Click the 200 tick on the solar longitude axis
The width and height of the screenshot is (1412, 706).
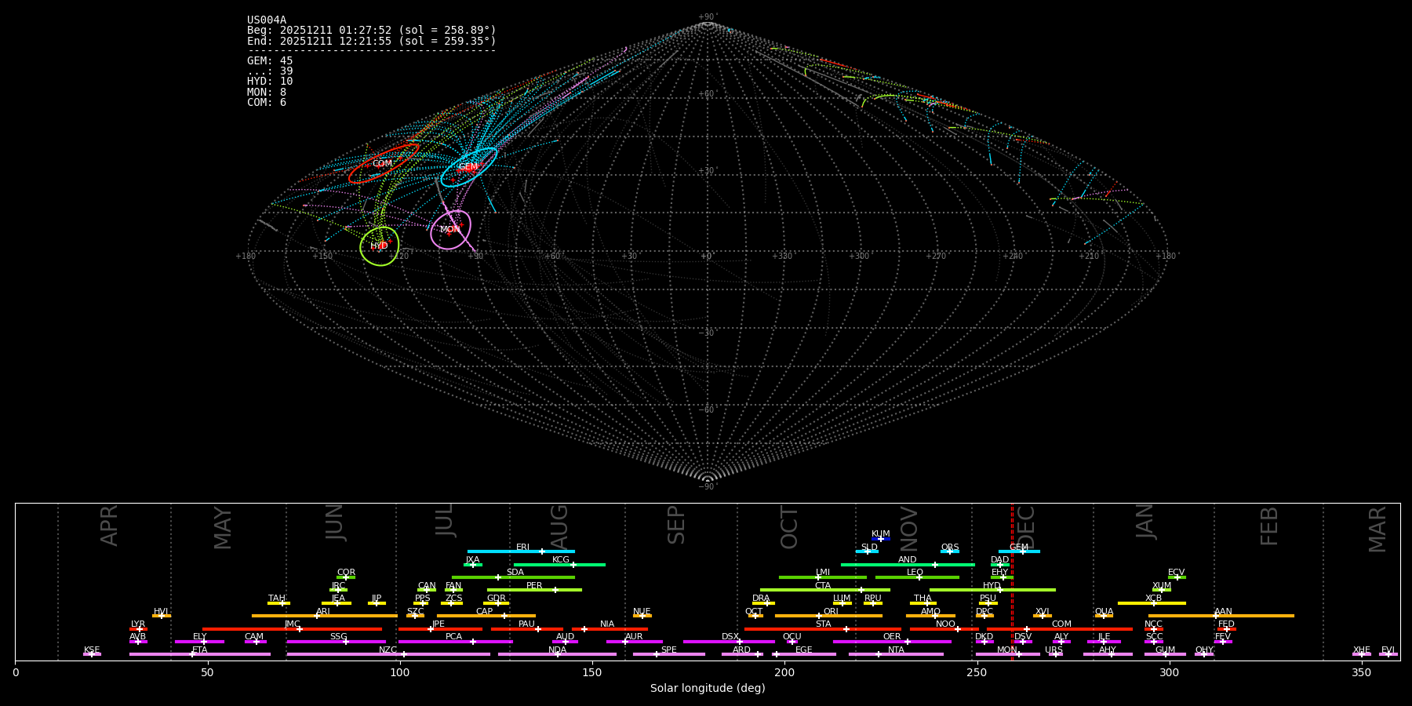(784, 672)
